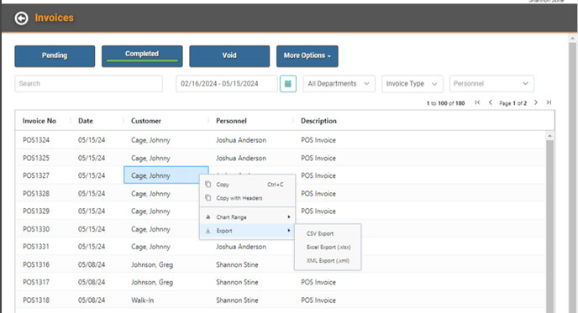
Task: Open the Invoice Type dropdown
Action: [412, 84]
